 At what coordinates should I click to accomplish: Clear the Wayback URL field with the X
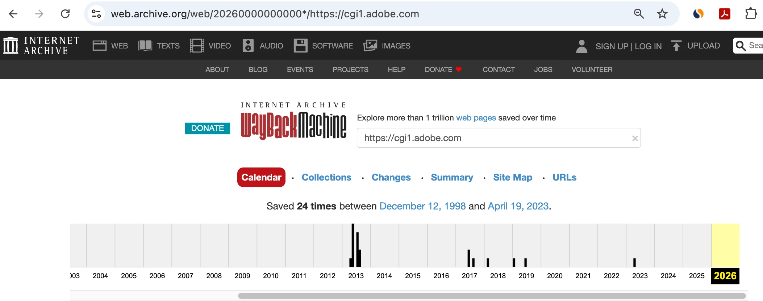(x=635, y=138)
